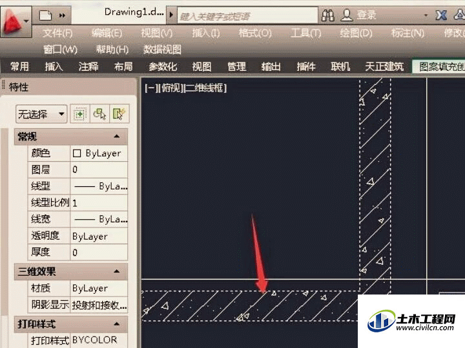This screenshot has height=348, width=465.
Task: Expand the quick access toolbar overflow arrows
Action: pos(62,15)
